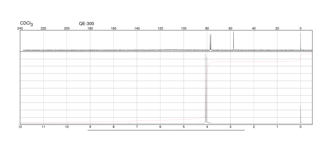Click the CDCl3 solvent label
The width and height of the screenshot is (334, 144).
click(26, 24)
